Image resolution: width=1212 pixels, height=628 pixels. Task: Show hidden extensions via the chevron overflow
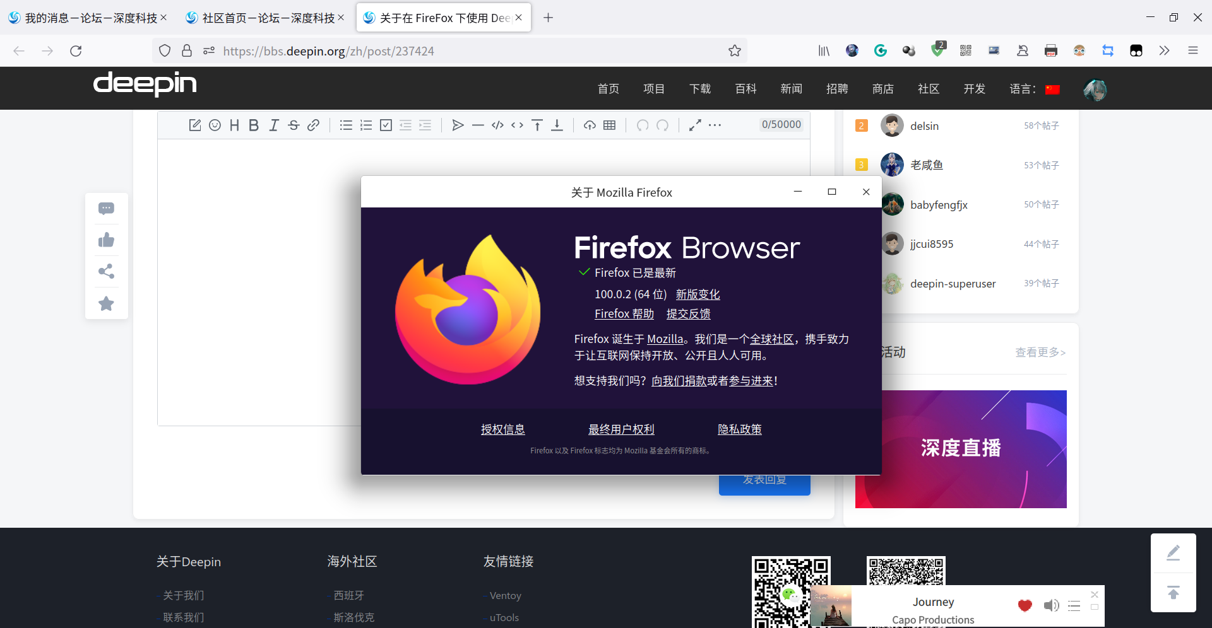tap(1165, 50)
